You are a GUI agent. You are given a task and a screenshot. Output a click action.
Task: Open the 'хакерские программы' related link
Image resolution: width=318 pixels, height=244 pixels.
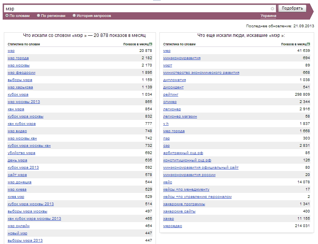tap(184, 204)
